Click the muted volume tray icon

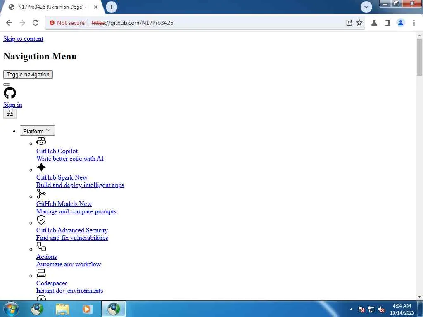tap(381, 310)
